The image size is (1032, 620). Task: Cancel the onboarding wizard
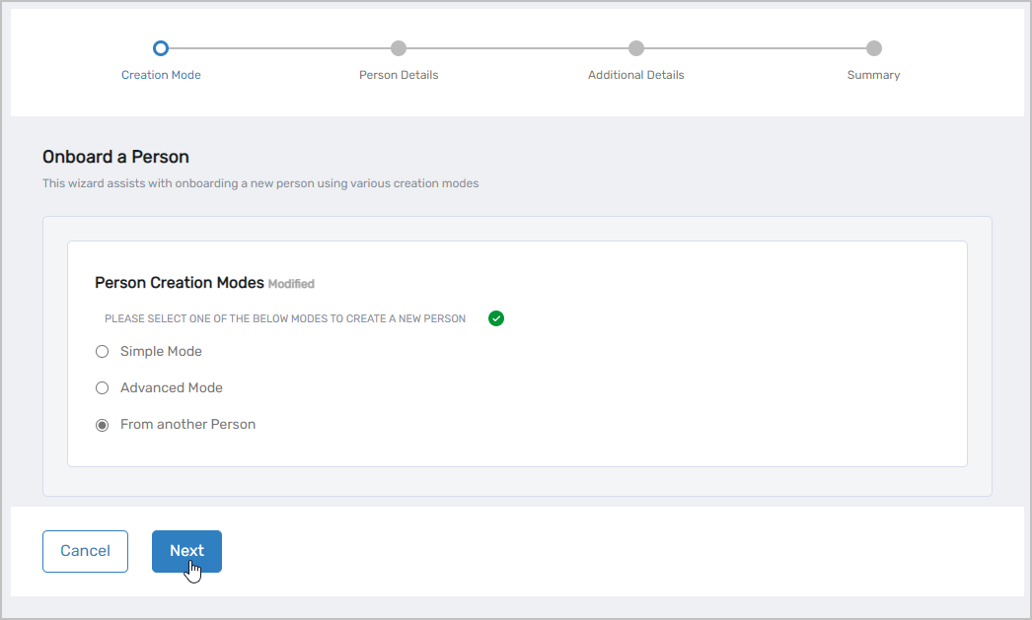pyautogui.click(x=85, y=551)
